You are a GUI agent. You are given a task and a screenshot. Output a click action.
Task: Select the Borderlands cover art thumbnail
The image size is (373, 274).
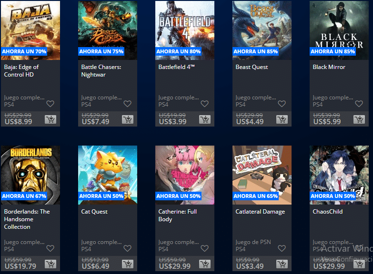pos(30,175)
